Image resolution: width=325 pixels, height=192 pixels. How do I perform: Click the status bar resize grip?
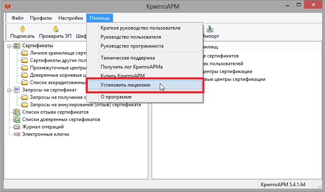pos(319,186)
